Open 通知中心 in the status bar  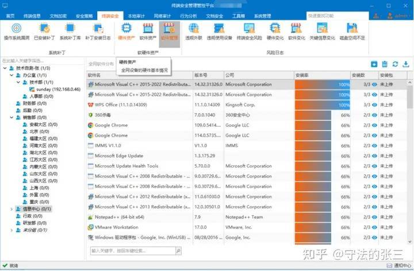pos(399,265)
